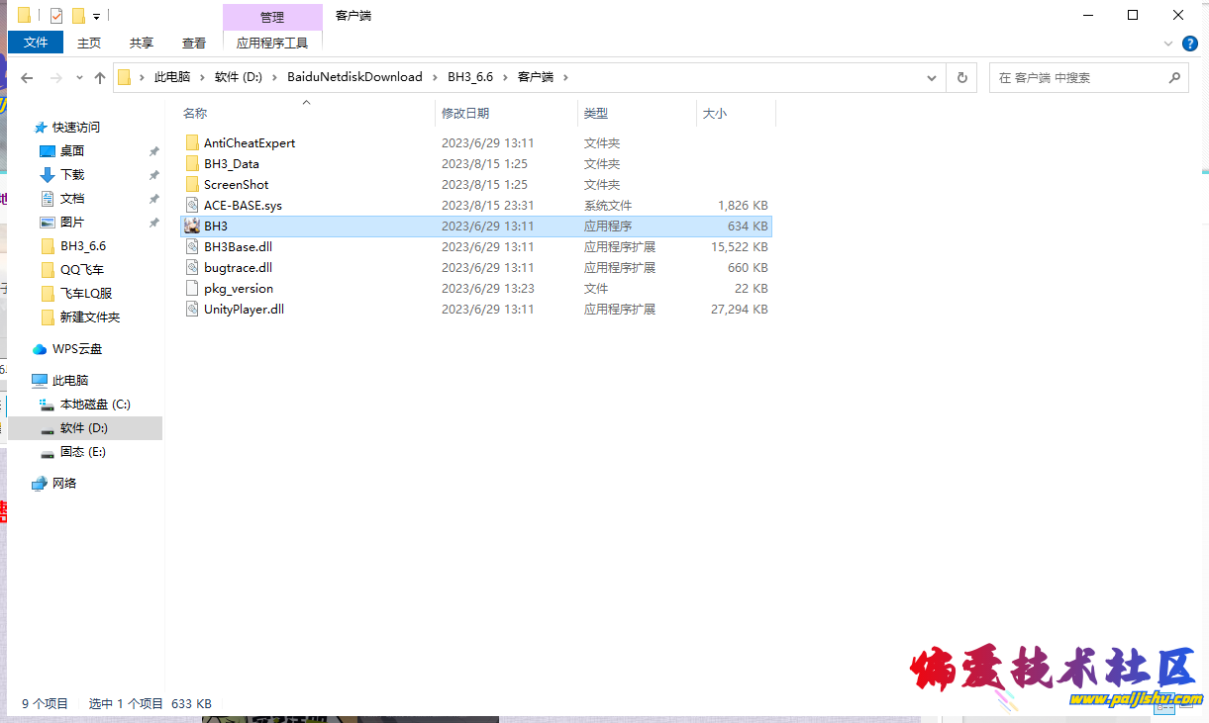Click the 15,522 KB size of BH3Base.dll
Image resolution: width=1209 pixels, height=723 pixels.
[740, 247]
